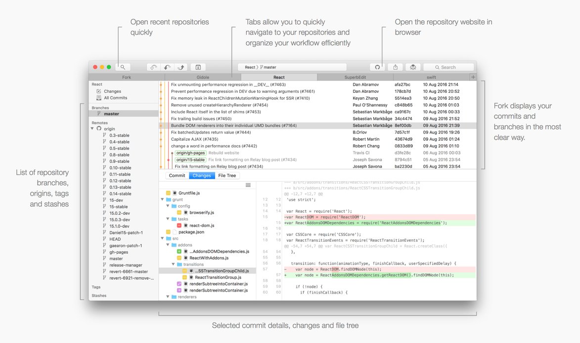The image size is (580, 343).
Task: Click the share/export toolbar icon
Action: pyautogui.click(x=395, y=67)
